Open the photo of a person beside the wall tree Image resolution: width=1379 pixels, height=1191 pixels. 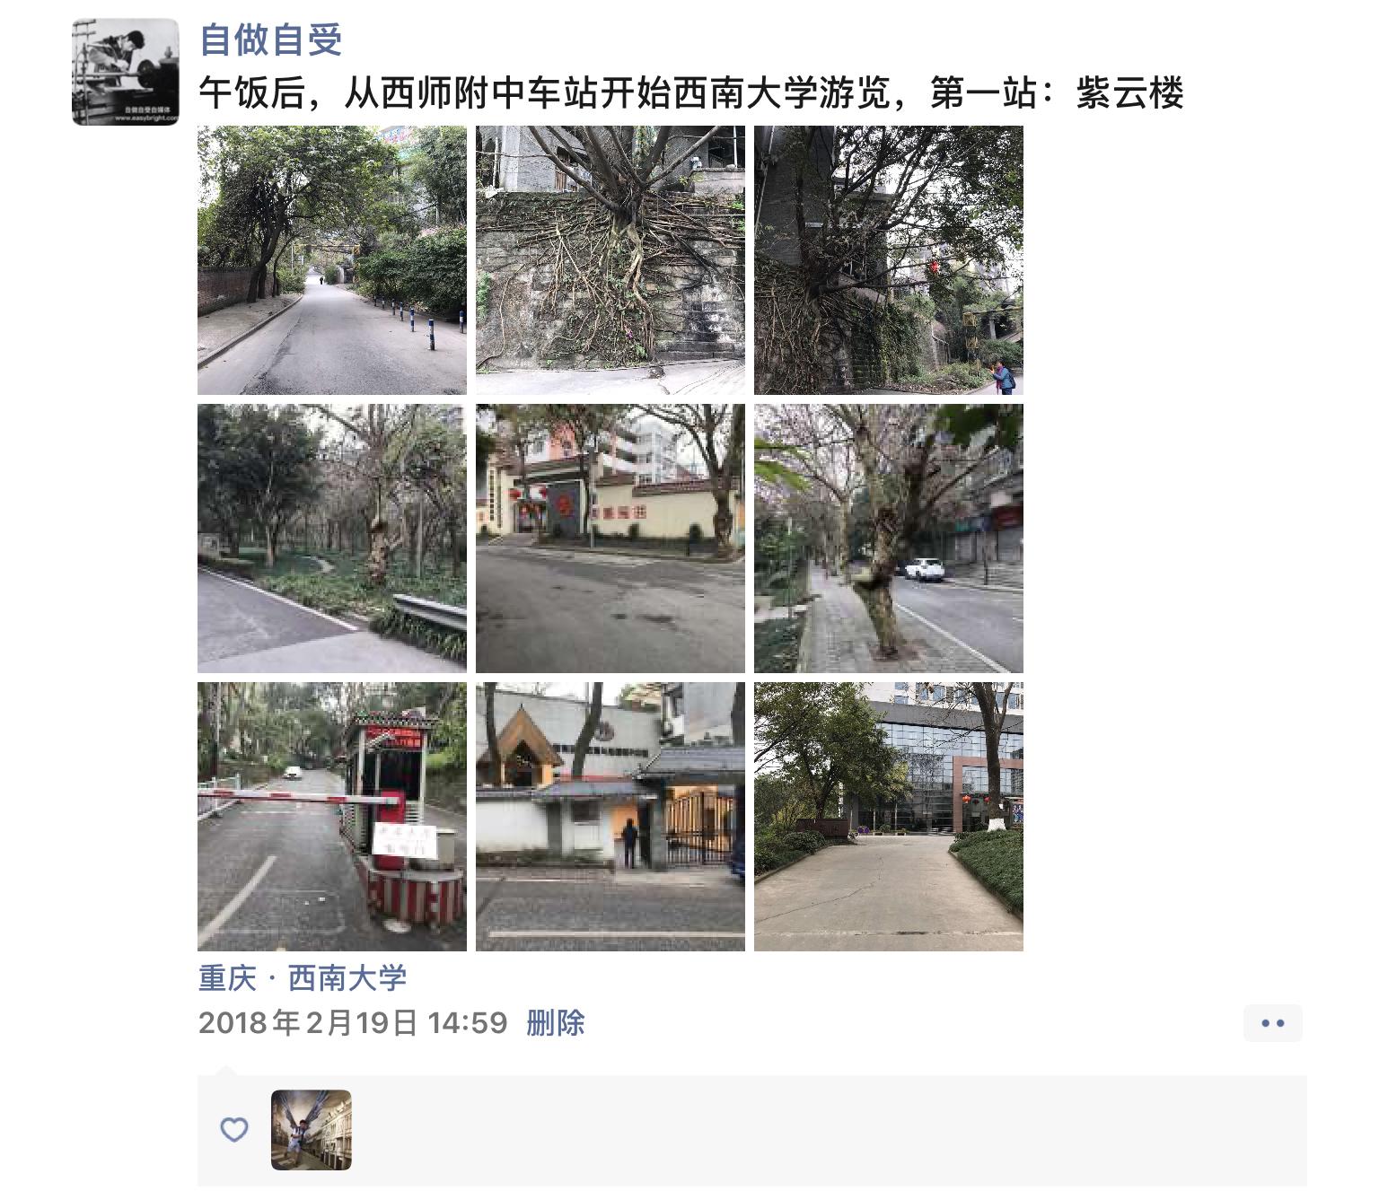click(x=889, y=260)
